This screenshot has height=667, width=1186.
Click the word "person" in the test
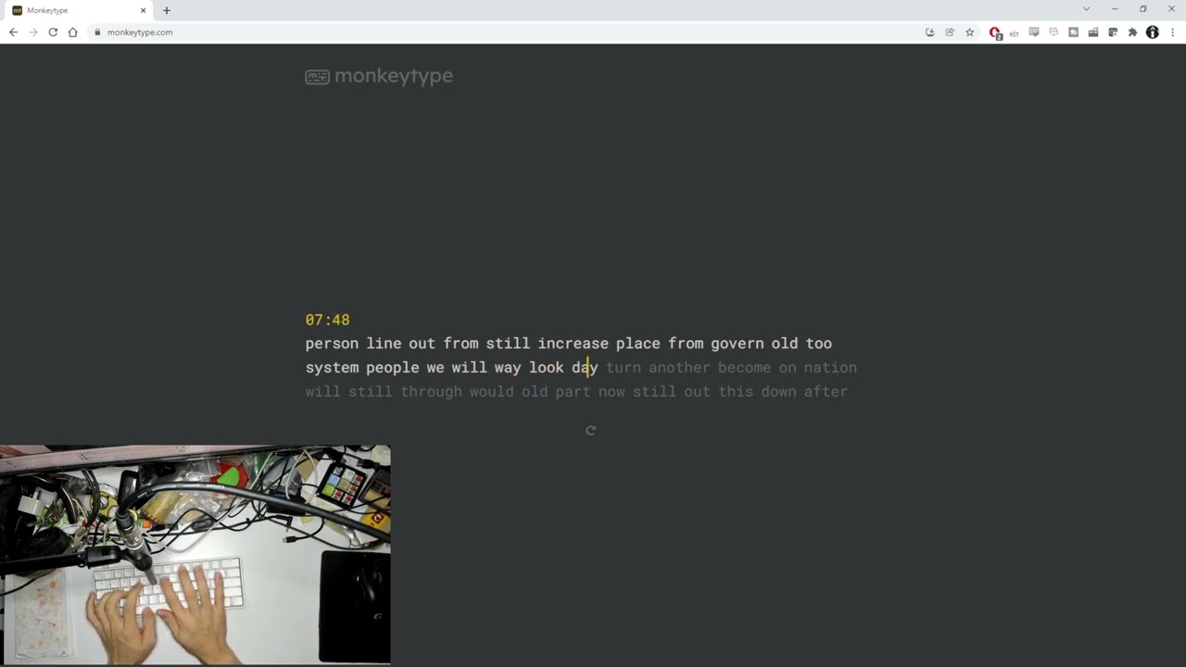click(x=332, y=344)
